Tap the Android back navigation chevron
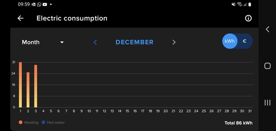Image resolution: width=276 pixels, height=131 pixels. click(267, 29)
